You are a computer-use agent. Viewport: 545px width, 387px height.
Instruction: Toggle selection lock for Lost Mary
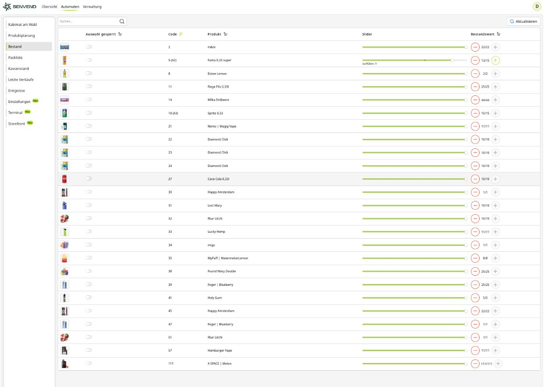point(89,205)
